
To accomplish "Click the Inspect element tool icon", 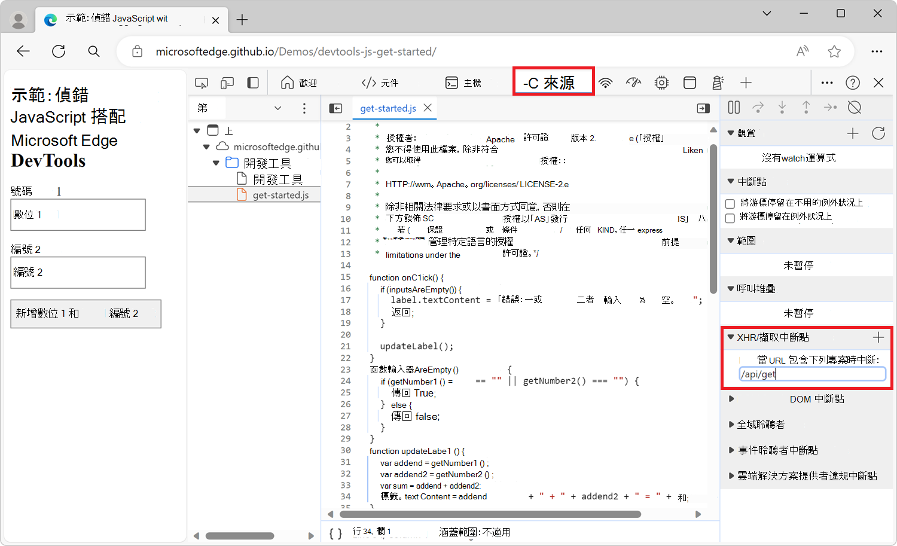I will pos(202,83).
